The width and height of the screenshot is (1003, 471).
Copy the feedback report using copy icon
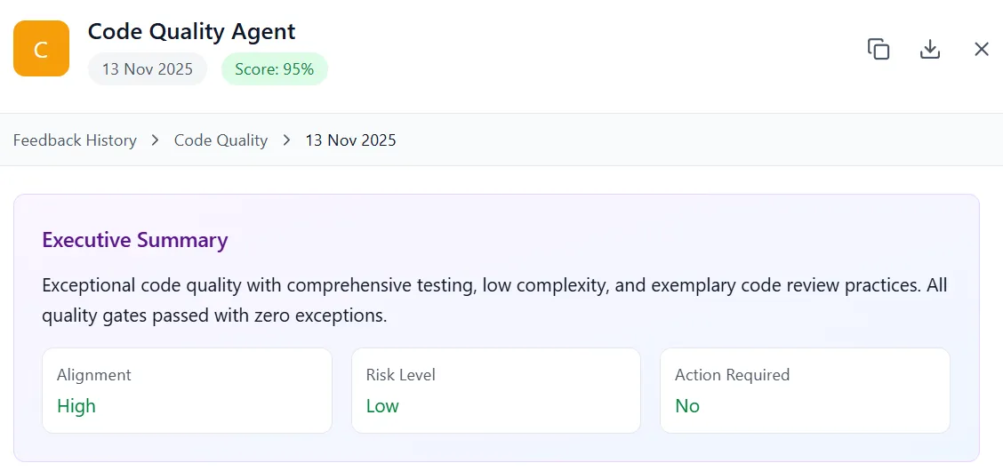(x=879, y=49)
